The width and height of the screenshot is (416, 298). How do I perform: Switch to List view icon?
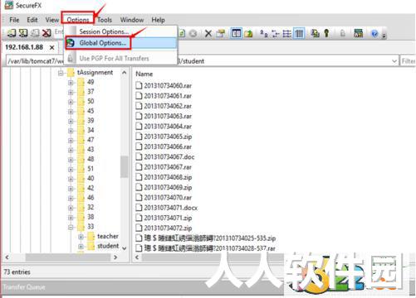point(286,33)
